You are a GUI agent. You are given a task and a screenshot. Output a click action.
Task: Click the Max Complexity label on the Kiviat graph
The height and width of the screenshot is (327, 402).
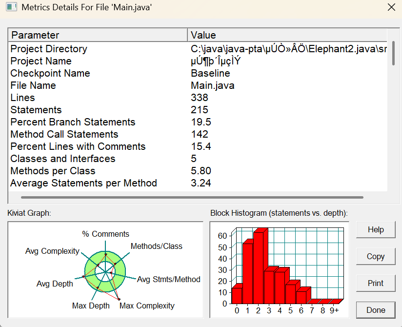pyautogui.click(x=147, y=306)
